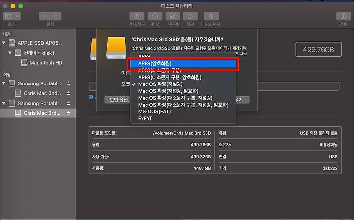This screenshot has width=354, height=220.
Task: Click the yellow drive icon in erase dialog
Action: pos(116,48)
